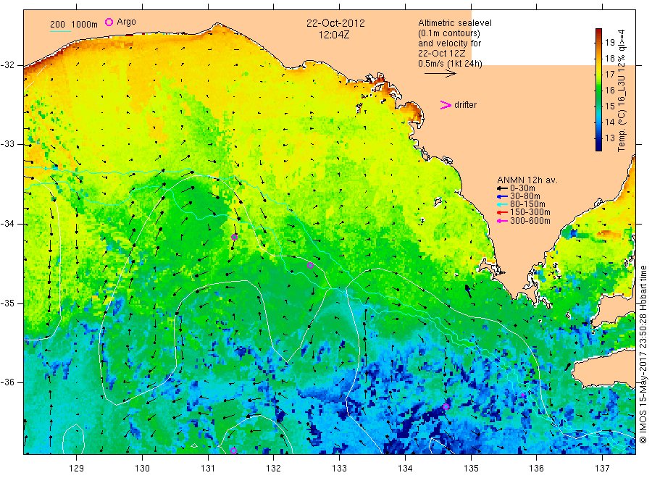652x478 pixels.
Task: Click the '13' color bar tick label
Action: pyautogui.click(x=609, y=138)
